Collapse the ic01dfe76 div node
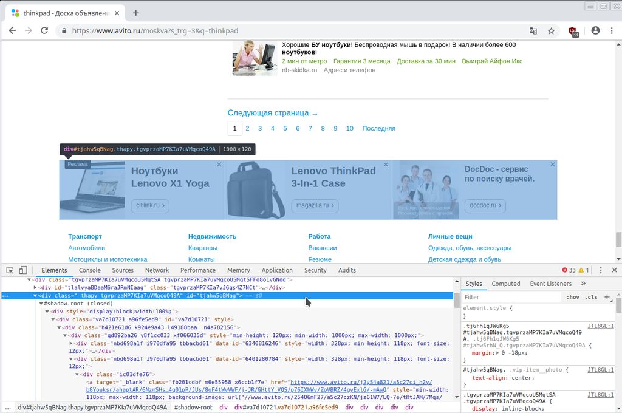Screen dimensions: 622x413 click(77, 374)
